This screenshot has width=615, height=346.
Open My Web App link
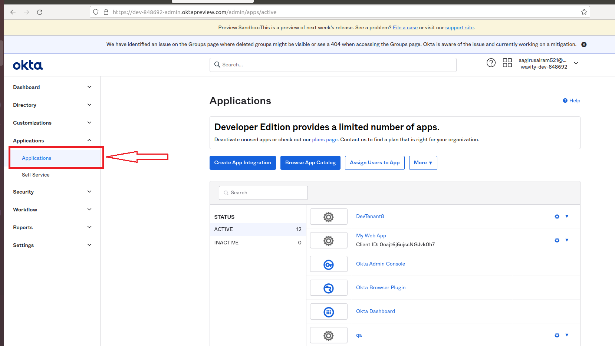(x=371, y=235)
